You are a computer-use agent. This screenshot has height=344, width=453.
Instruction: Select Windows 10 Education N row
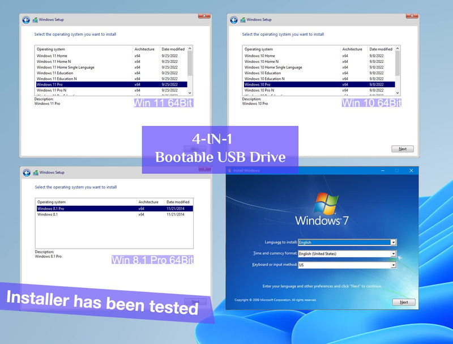pos(319,79)
